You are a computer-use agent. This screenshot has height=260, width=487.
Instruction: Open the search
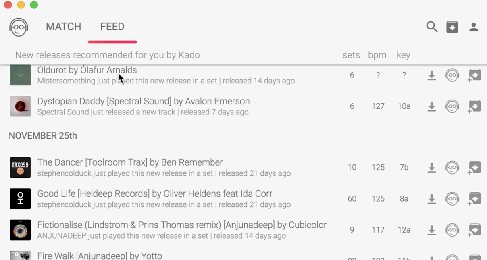432,27
